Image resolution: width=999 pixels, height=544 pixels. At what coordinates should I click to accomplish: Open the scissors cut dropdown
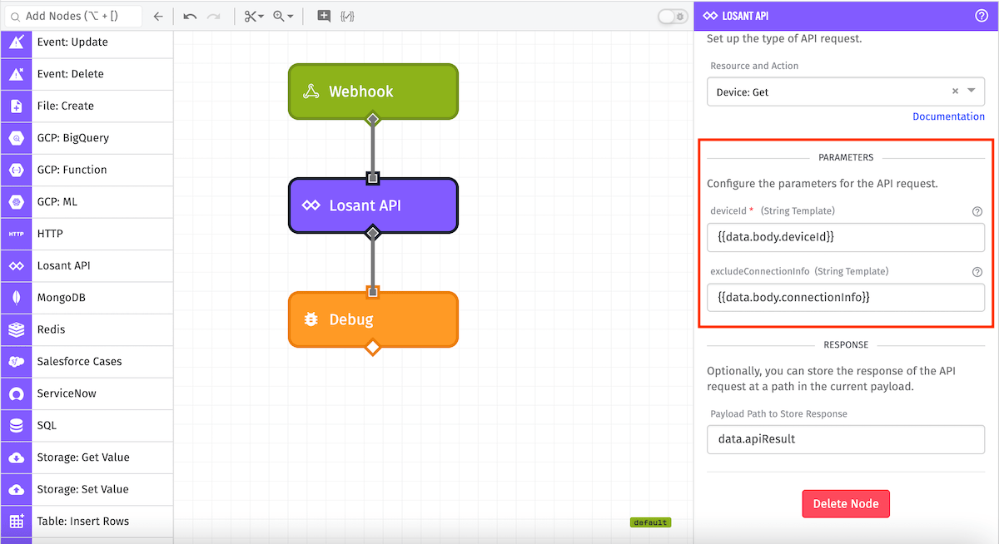(254, 16)
